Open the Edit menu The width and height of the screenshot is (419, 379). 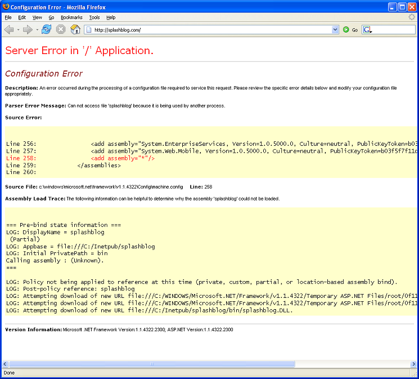click(x=22, y=17)
